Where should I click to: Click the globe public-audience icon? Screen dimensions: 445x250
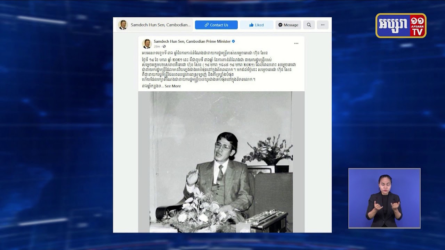pos(164,47)
